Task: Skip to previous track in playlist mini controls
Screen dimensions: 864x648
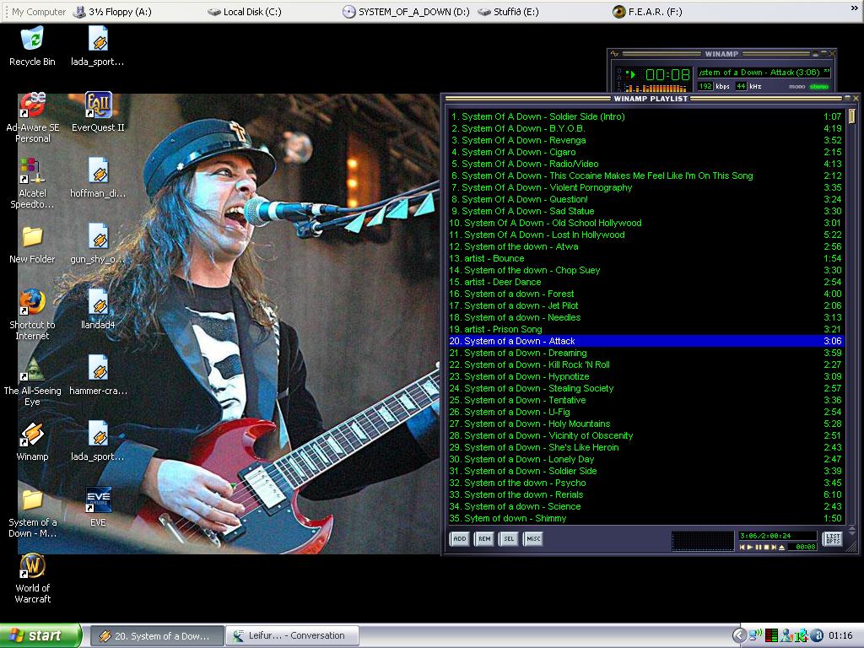Action: click(x=742, y=547)
